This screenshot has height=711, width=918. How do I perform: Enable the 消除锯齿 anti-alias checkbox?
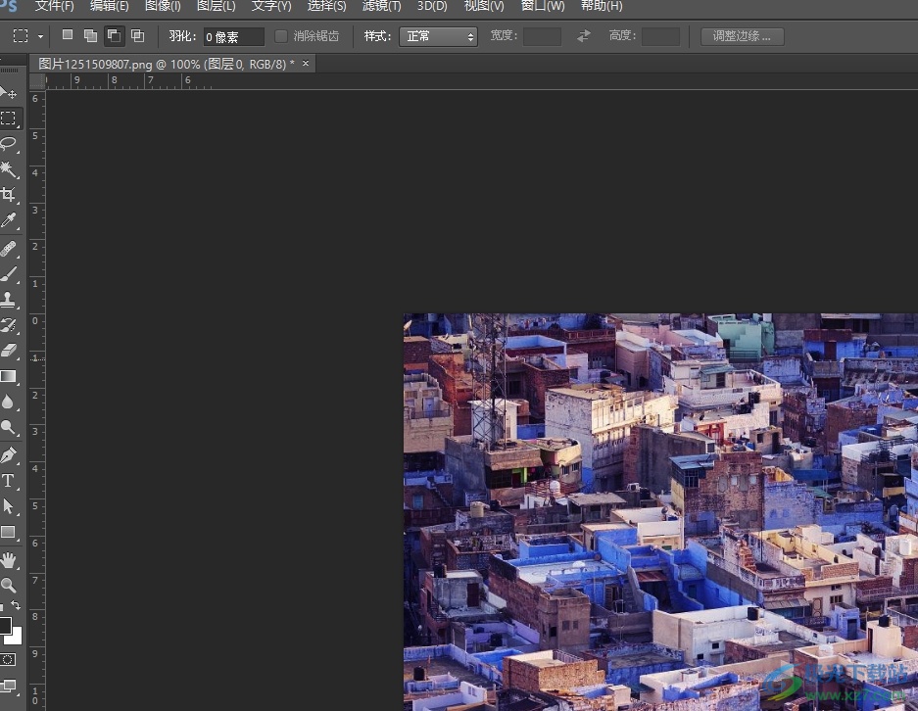(x=281, y=36)
